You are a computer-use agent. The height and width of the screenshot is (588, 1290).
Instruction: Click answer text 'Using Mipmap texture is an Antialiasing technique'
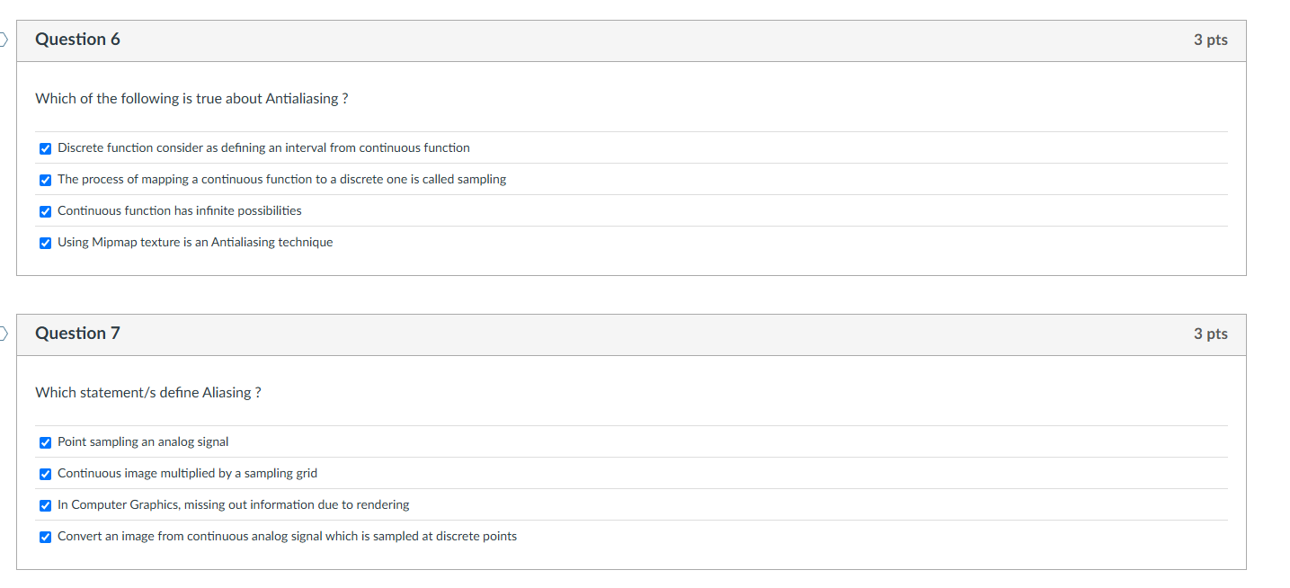pos(195,242)
